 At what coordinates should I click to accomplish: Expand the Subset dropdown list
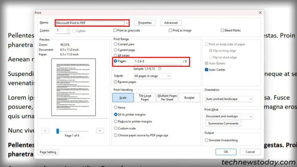click(x=152, y=76)
